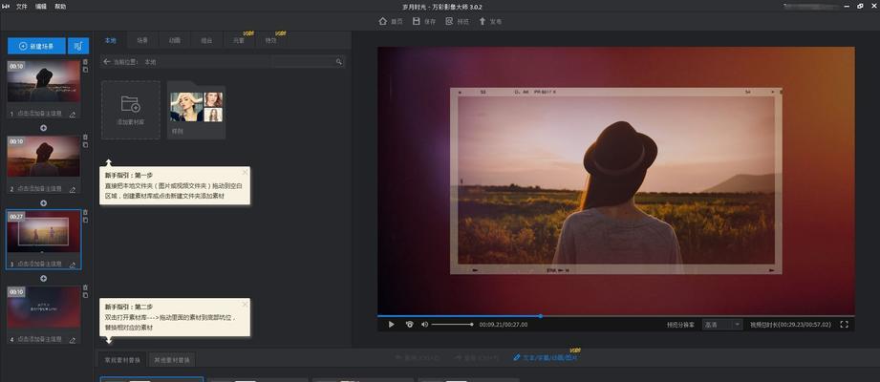880x382 pixels.
Task: Go back with the location bar arrow
Action: pos(107,62)
